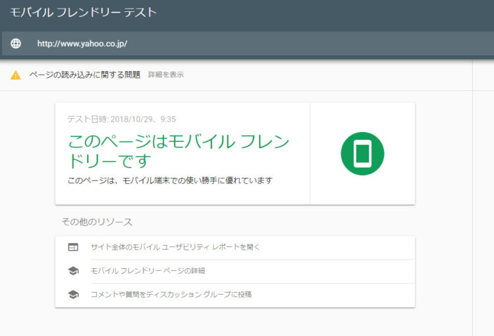Expand details via 詳細を表示
The width and height of the screenshot is (494, 336).
point(166,75)
